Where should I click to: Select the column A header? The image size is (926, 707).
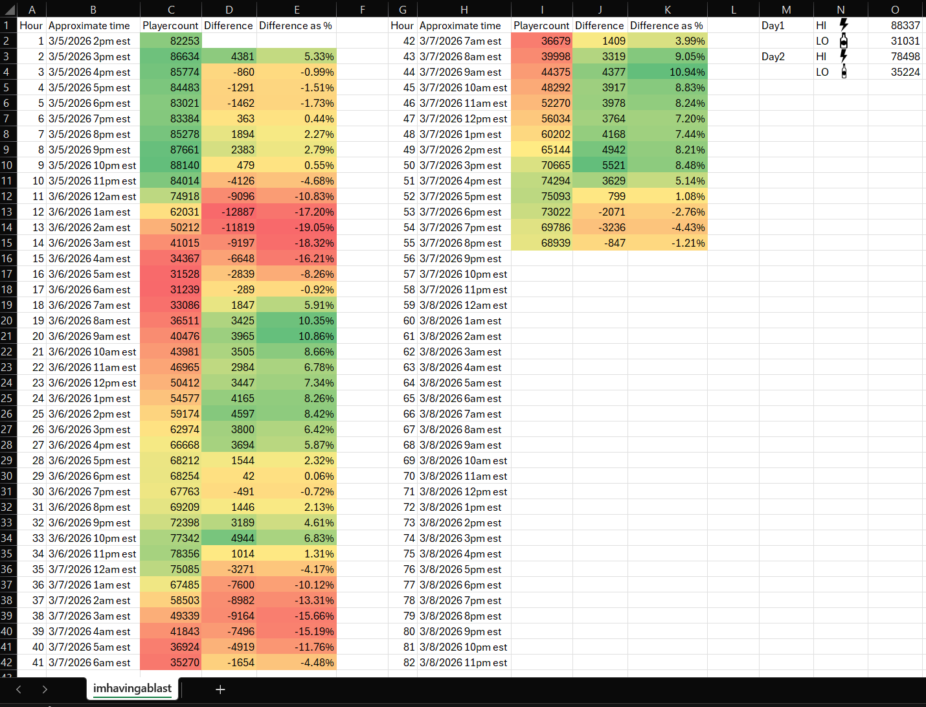click(x=32, y=9)
